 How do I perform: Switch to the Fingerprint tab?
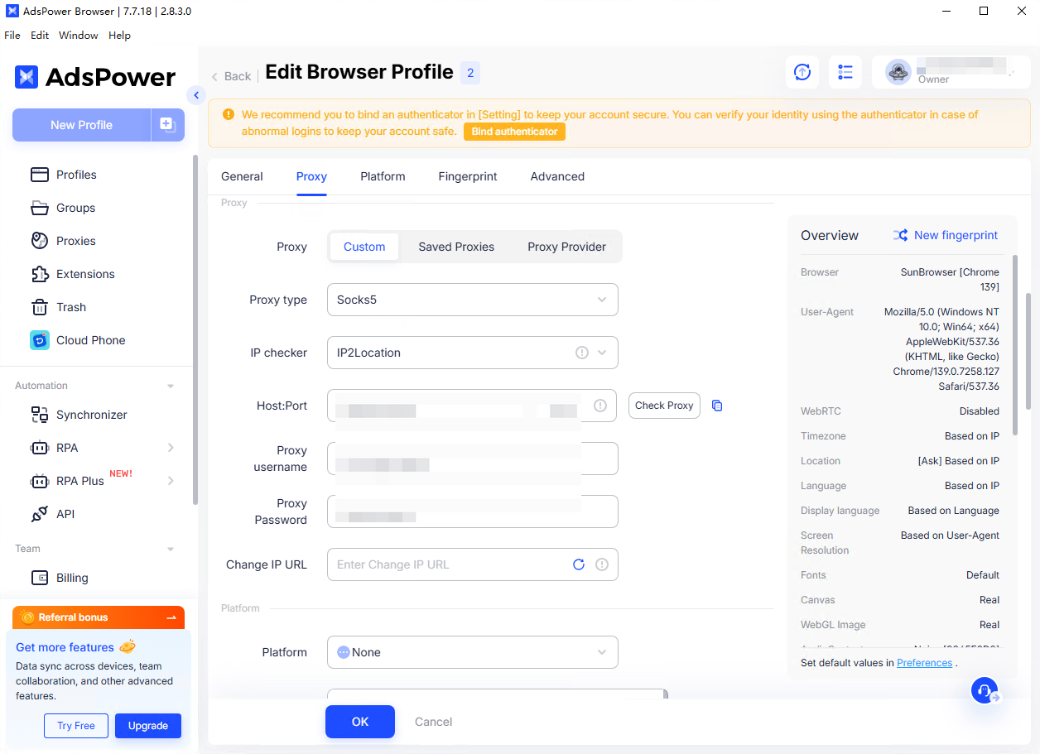(x=468, y=176)
